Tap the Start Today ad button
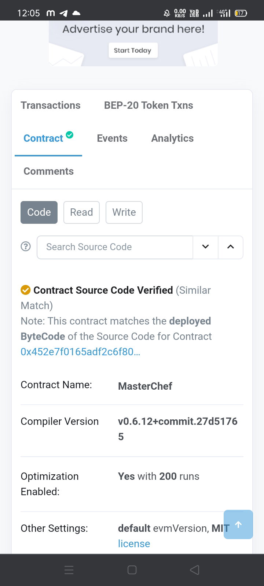 133,51
